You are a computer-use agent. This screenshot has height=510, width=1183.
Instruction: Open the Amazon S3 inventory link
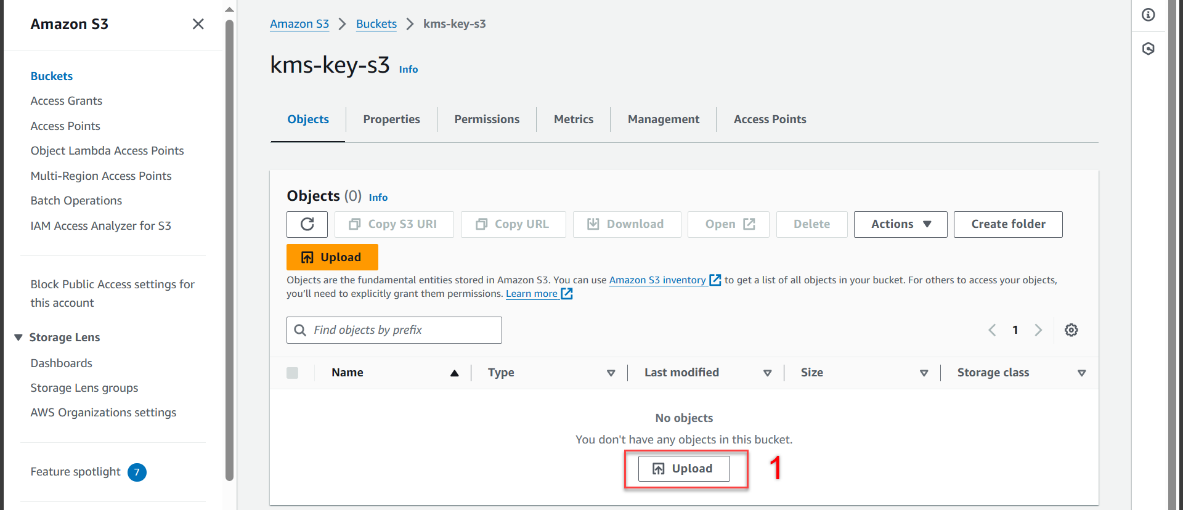pyautogui.click(x=657, y=280)
